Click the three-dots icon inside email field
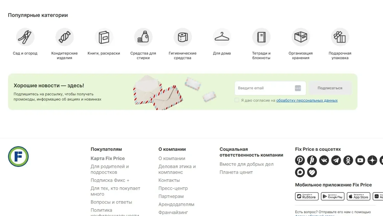Viewport: 383px width, 216px height. [x=298, y=88]
